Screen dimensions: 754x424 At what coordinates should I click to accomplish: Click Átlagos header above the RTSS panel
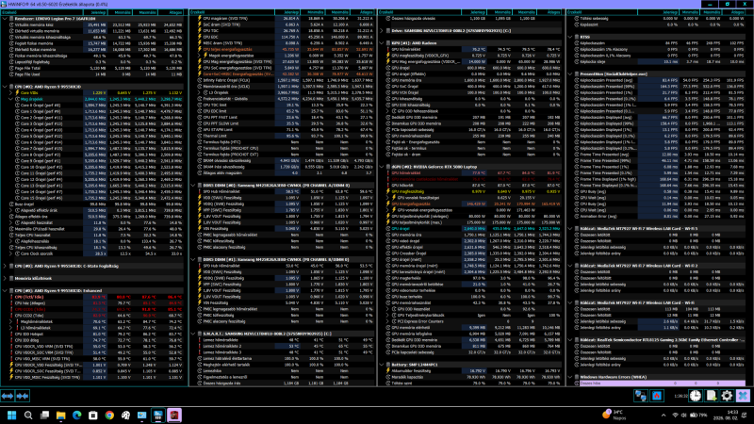pyautogui.click(x=736, y=12)
